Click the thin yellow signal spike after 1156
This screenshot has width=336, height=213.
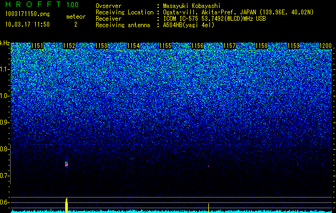[208, 208]
